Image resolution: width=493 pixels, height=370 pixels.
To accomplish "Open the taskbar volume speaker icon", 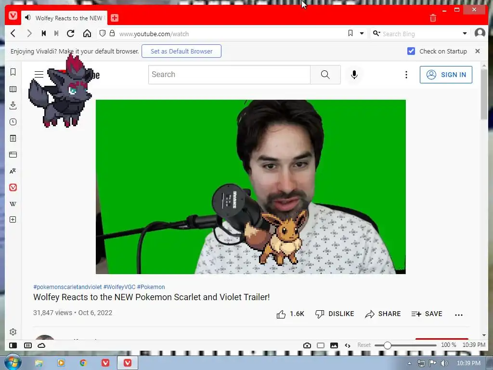I will tap(444, 363).
